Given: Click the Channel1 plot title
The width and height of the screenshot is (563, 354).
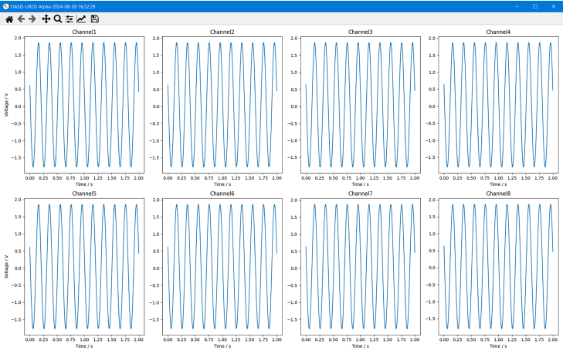Looking at the screenshot, I should 84,32.
